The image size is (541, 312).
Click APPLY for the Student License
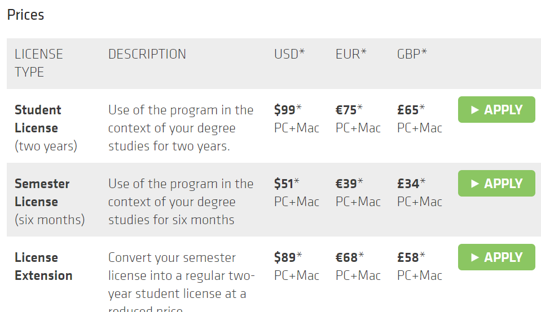(496, 109)
